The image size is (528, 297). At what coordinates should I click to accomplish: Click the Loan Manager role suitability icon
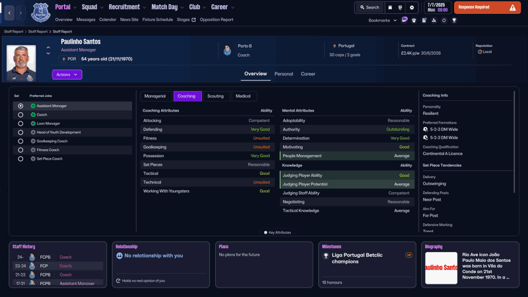coord(33,123)
